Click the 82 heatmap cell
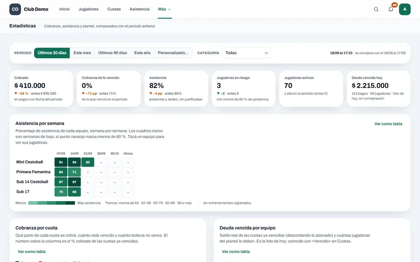Viewport: 420px width, 262px height. [87, 162]
